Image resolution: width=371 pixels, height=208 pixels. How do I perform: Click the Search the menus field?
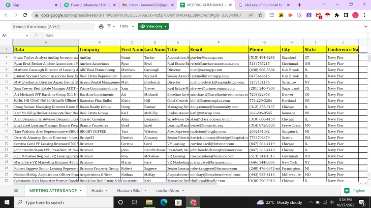pyautogui.click(x=52, y=26)
